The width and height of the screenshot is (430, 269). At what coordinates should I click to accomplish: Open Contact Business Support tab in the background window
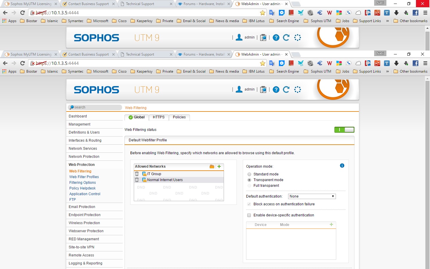tap(88, 4)
